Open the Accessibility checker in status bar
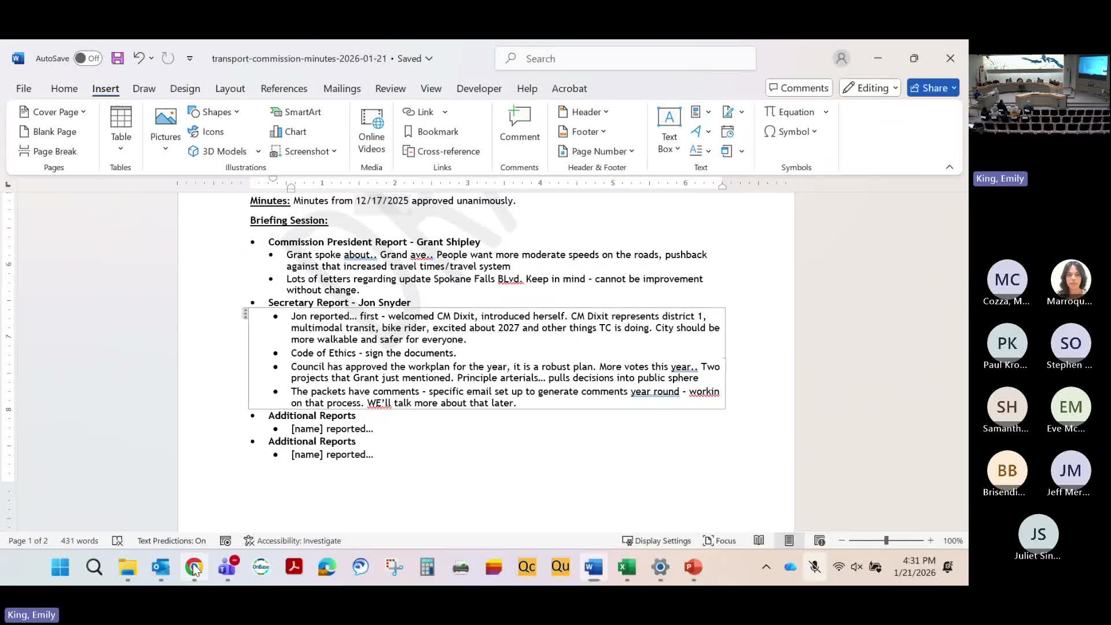Screen dimensions: 1111x625 coord(292,541)
